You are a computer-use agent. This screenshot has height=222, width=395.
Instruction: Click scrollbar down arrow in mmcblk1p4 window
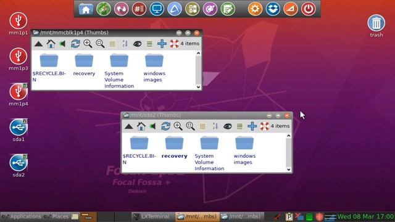[x=198, y=87]
